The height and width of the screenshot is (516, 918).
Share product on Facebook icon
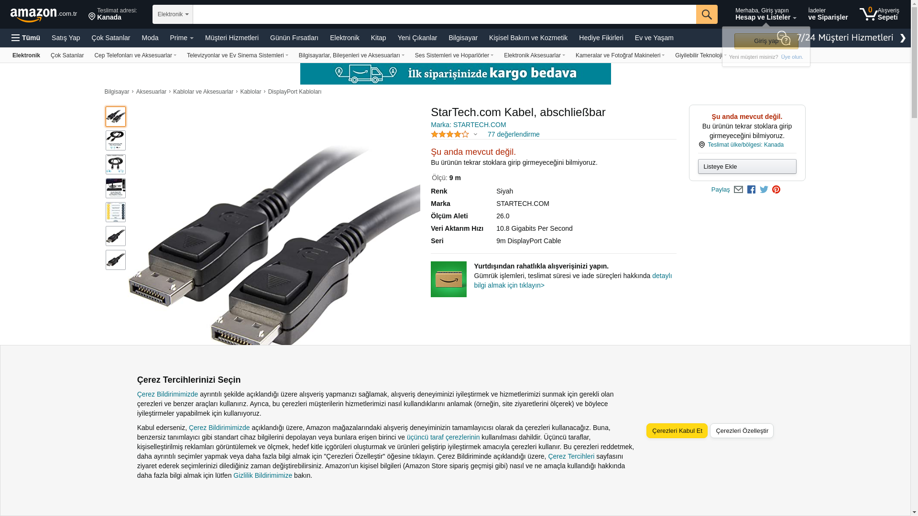click(x=751, y=190)
